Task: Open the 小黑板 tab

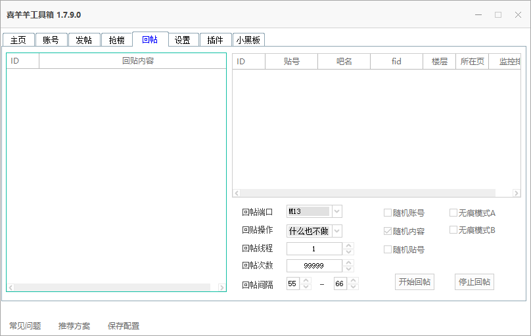Action: 248,40
